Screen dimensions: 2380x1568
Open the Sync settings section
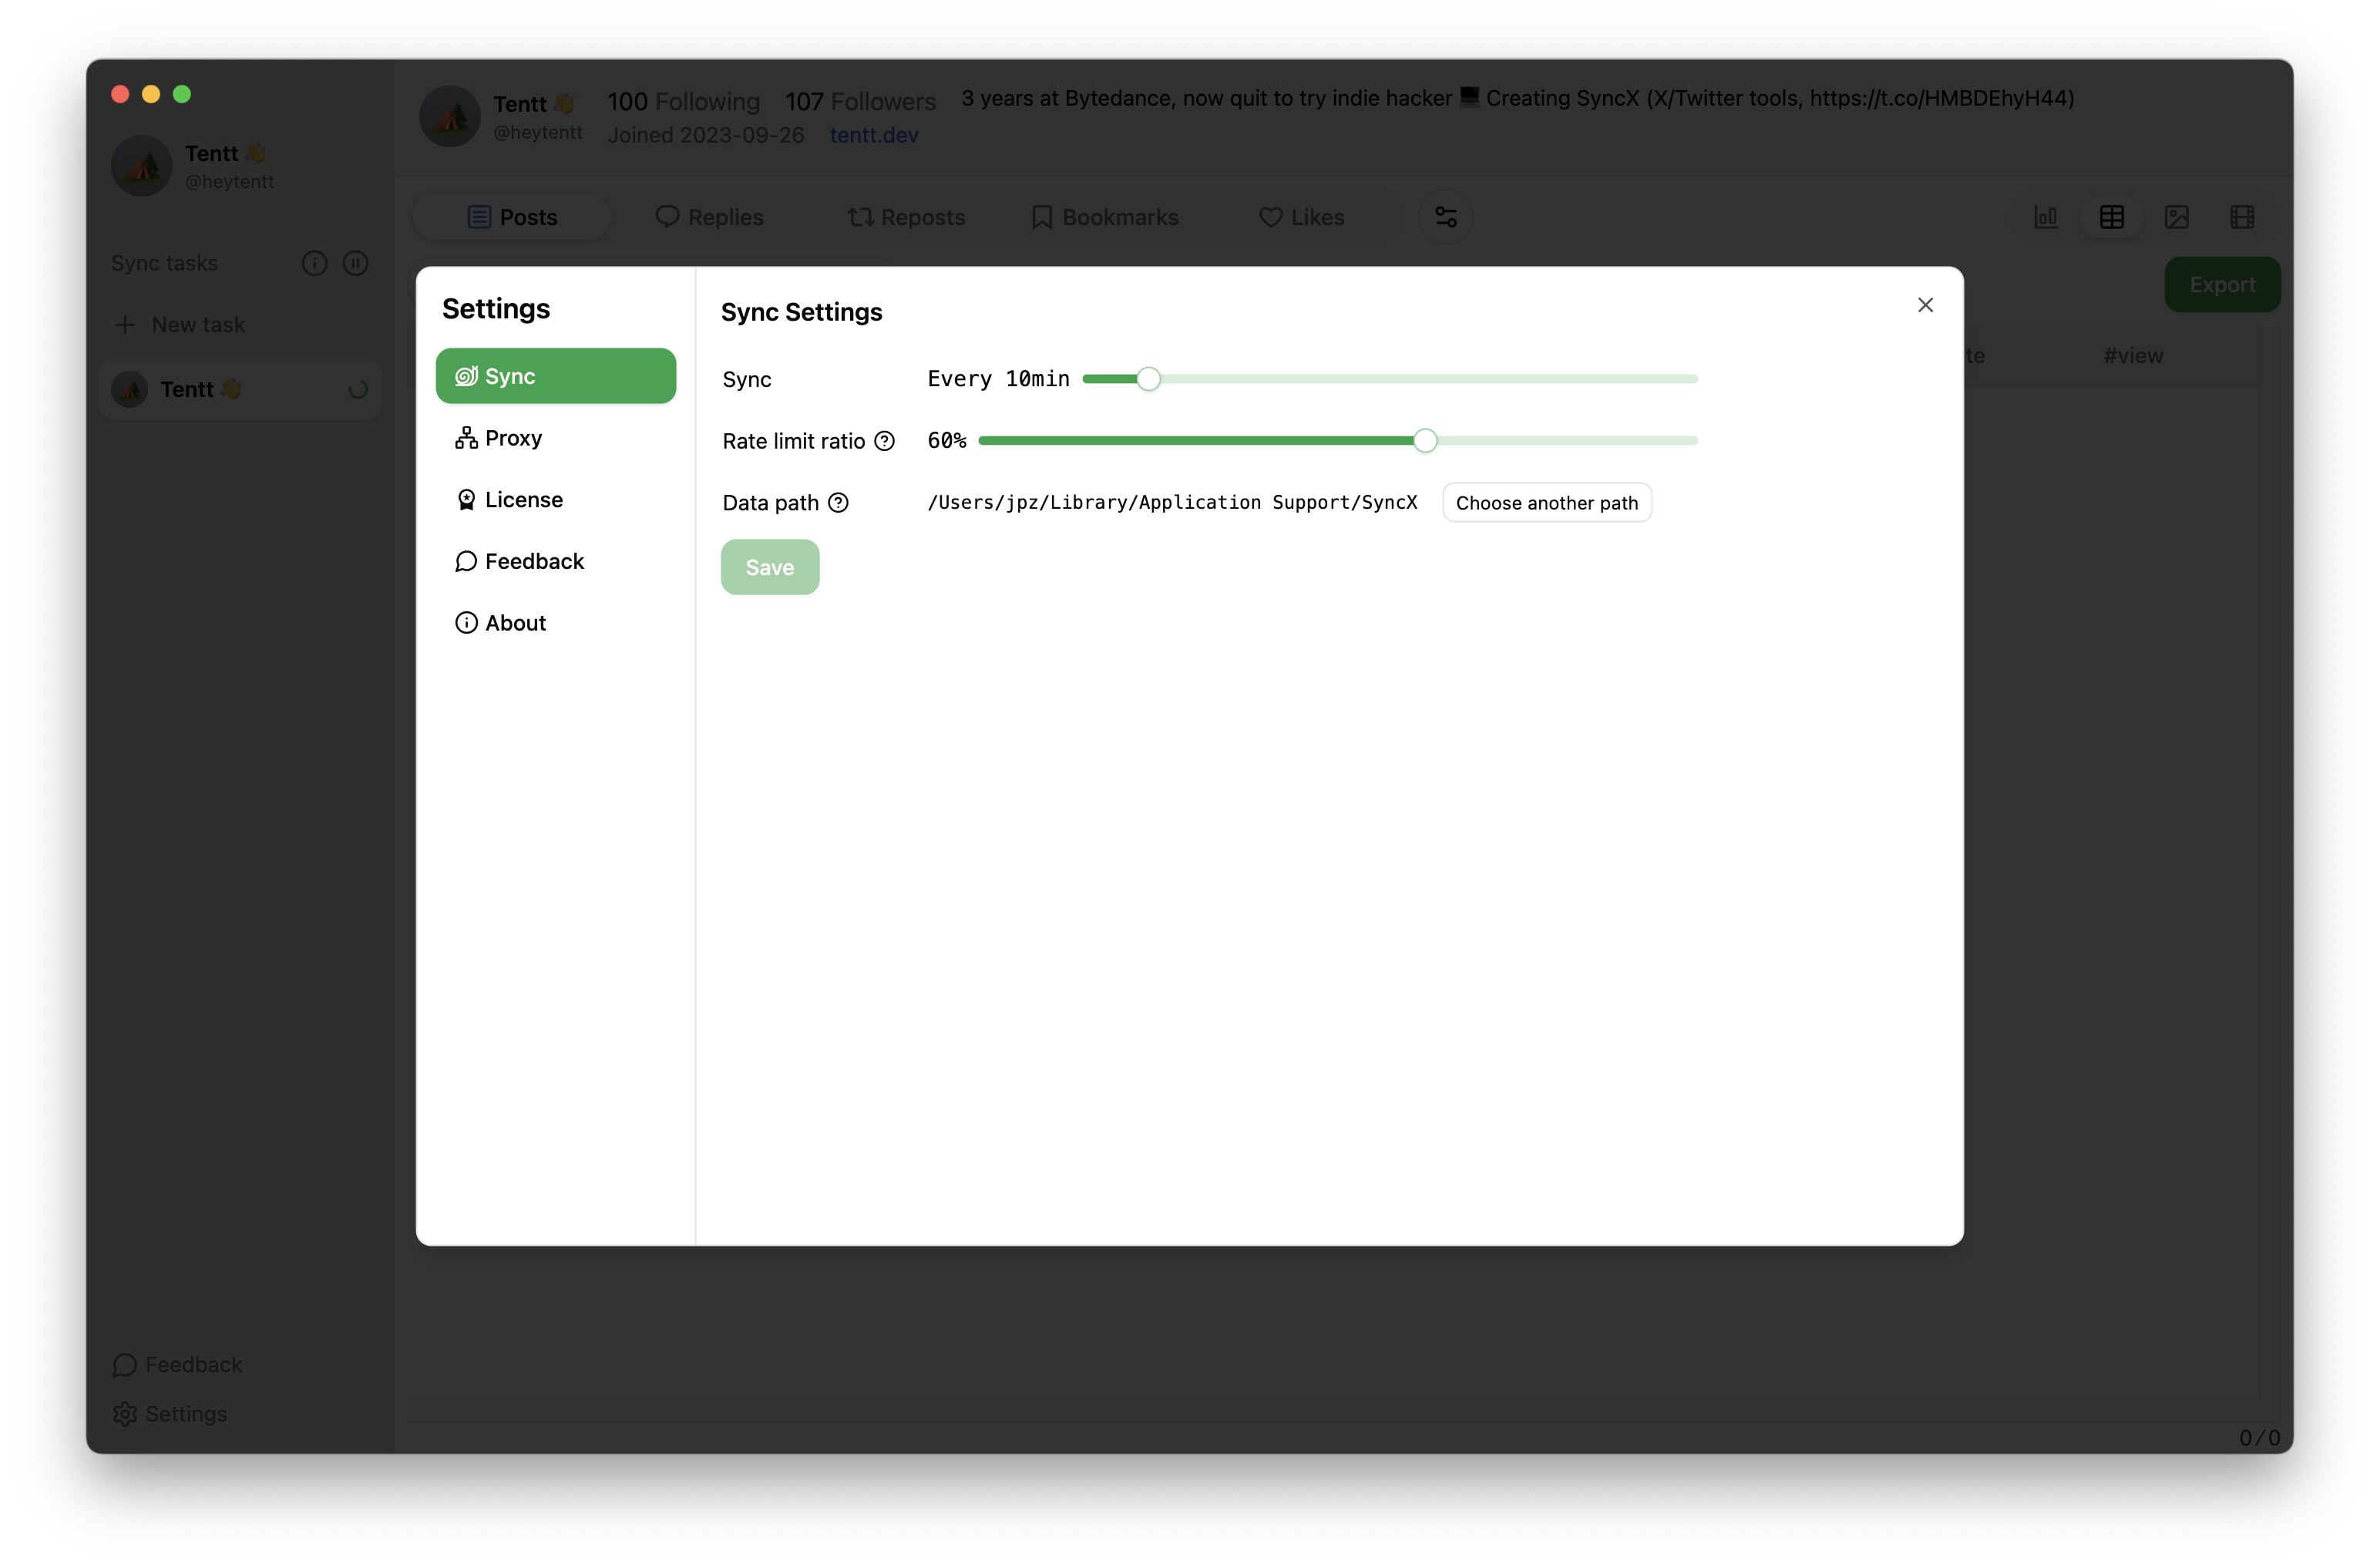point(555,376)
